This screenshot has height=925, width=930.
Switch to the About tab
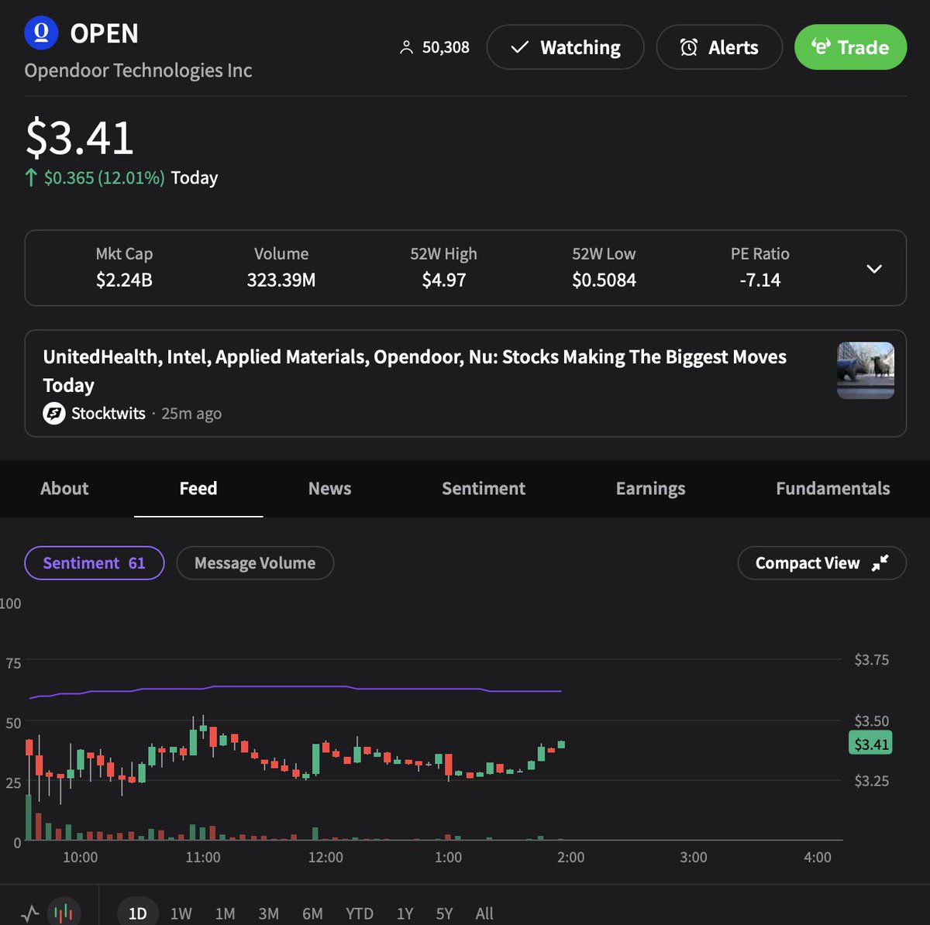(x=64, y=488)
